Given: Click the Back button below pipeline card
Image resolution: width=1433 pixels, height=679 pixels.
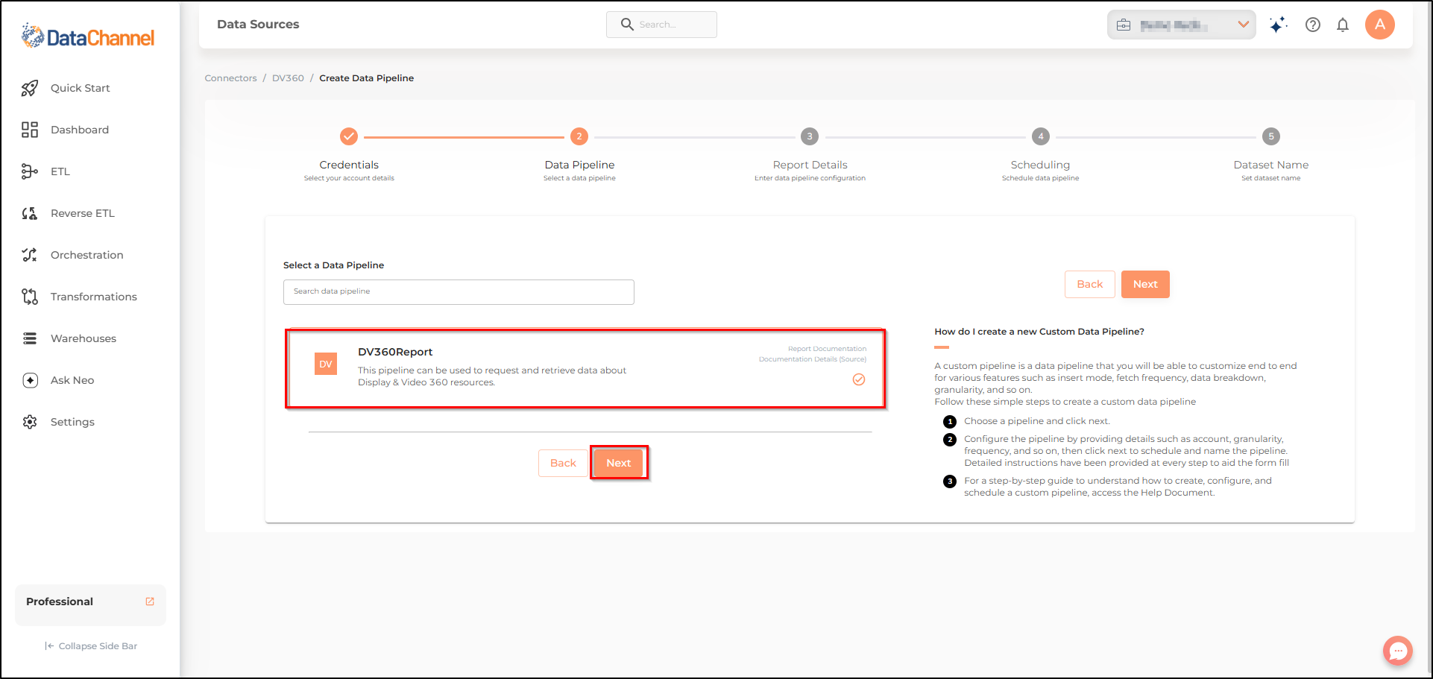Looking at the screenshot, I should tap(563, 463).
